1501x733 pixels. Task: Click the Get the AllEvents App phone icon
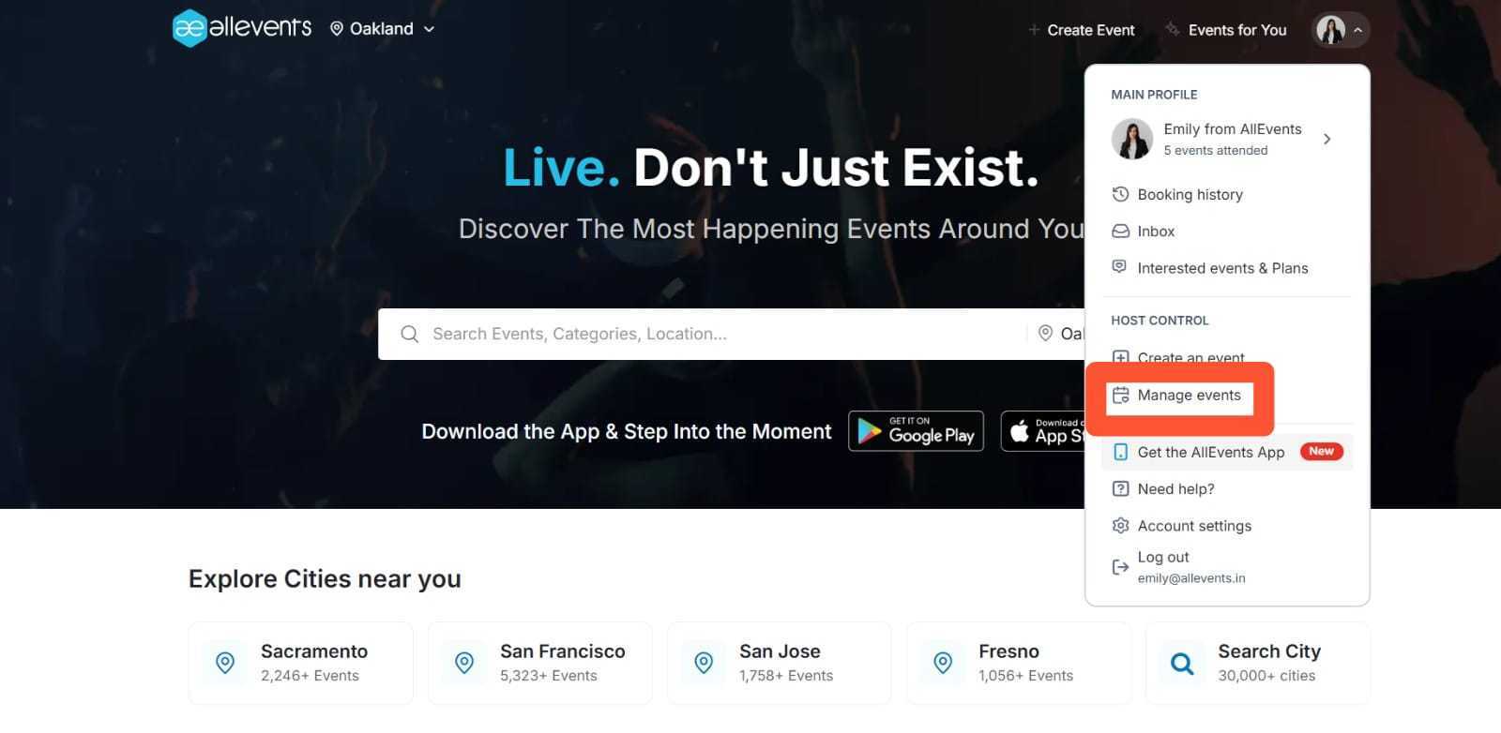1120,452
